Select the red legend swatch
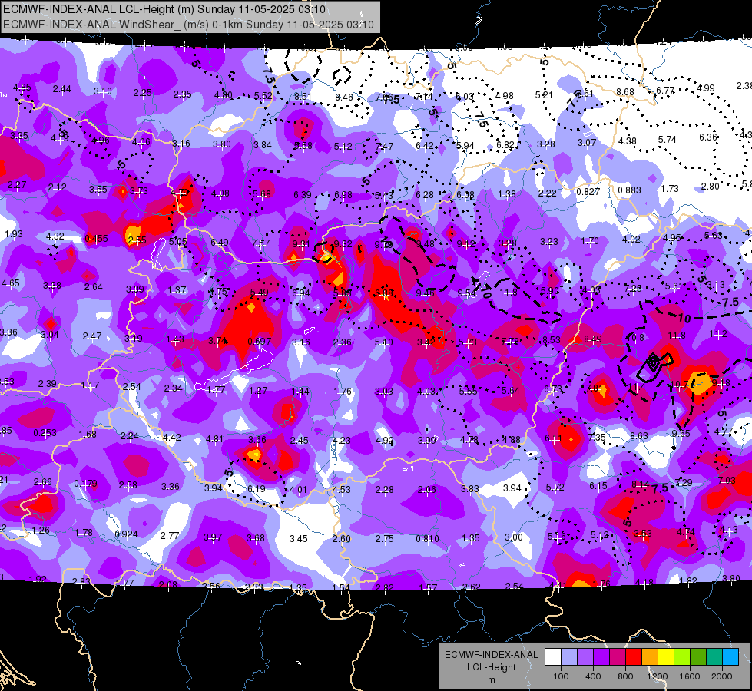This screenshot has height=691, width=752. point(634,657)
